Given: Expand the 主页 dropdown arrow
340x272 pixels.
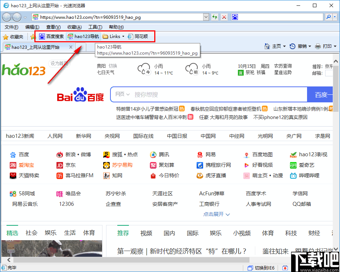Looking at the screenshot, I should (284, 46).
